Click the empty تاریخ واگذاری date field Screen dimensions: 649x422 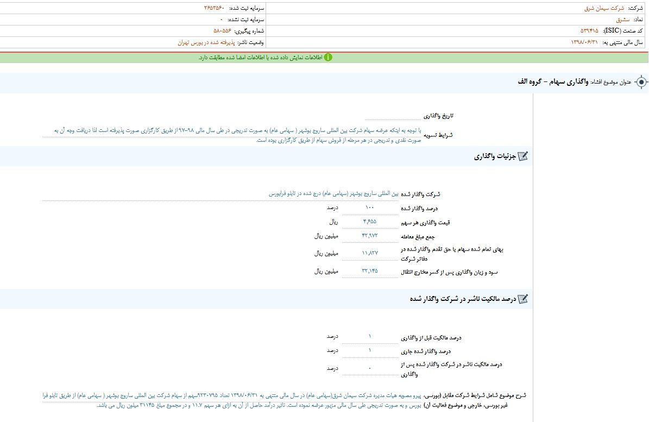[393, 116]
